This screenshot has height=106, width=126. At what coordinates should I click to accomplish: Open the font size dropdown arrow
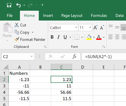[x=90, y=27]
